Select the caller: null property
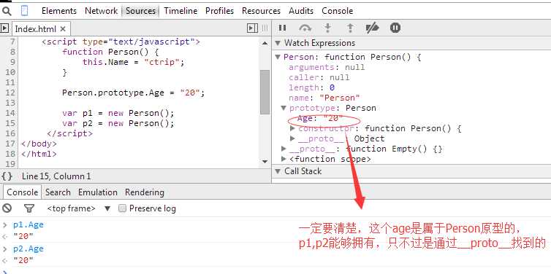This screenshot has height=274, width=551. (319, 77)
